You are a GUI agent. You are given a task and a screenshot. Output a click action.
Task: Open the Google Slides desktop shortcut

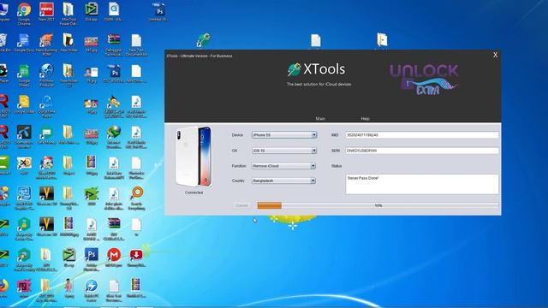coord(24,104)
